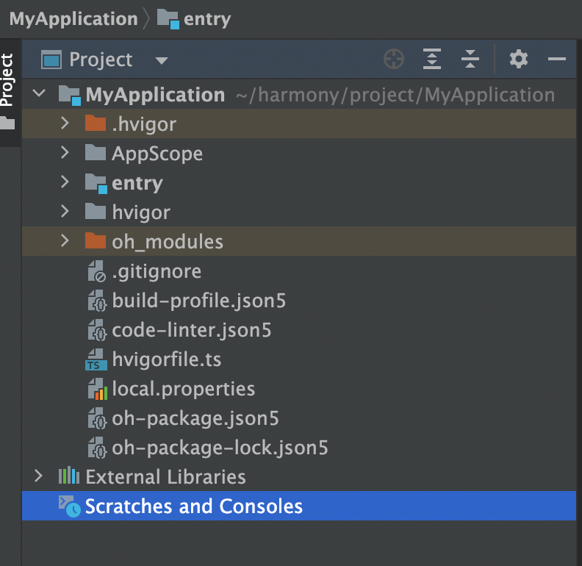Click the AppScope folder icon
Viewport: 582px width, 566px height.
click(96, 152)
